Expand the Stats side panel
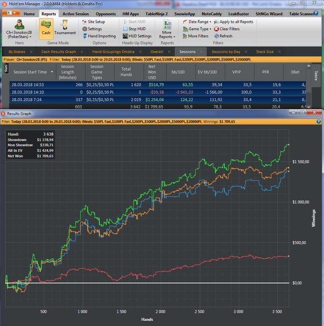The width and height of the screenshot is (324, 326). pyautogui.click(x=6, y=68)
